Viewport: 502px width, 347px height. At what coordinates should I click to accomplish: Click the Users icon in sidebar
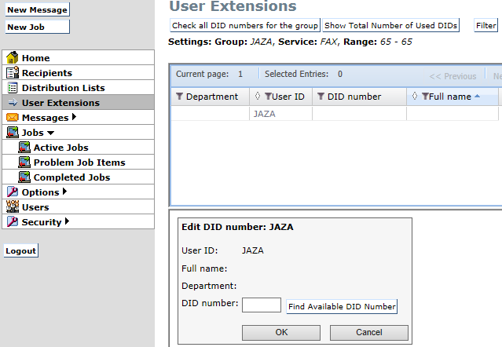pos(12,207)
